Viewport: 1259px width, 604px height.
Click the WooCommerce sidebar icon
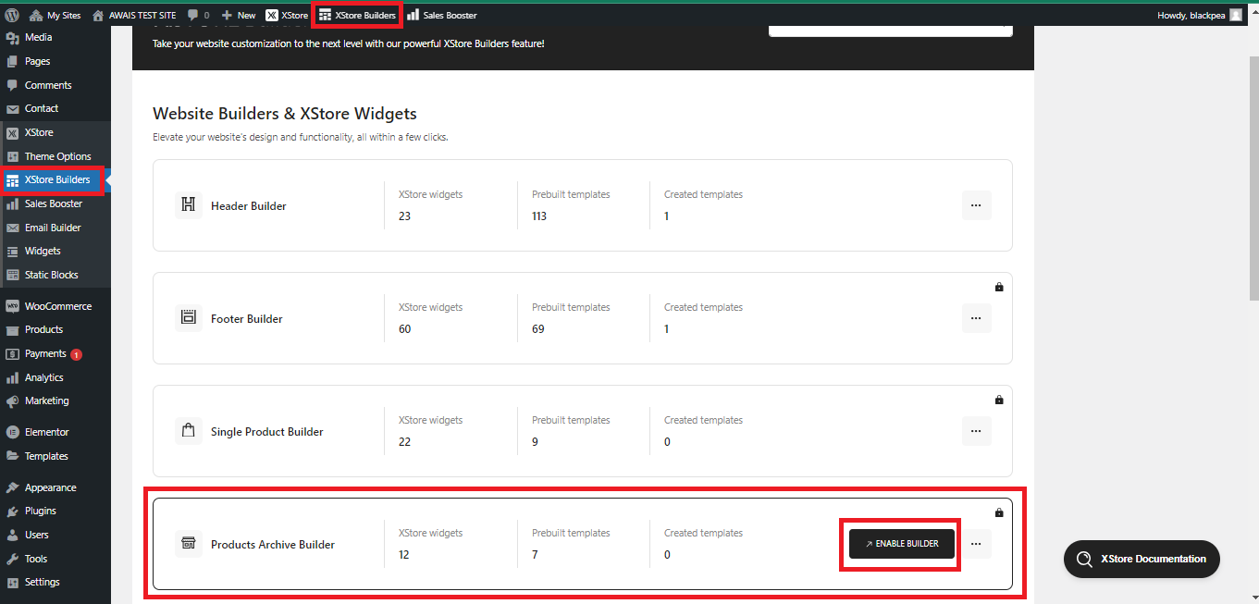pyautogui.click(x=12, y=306)
